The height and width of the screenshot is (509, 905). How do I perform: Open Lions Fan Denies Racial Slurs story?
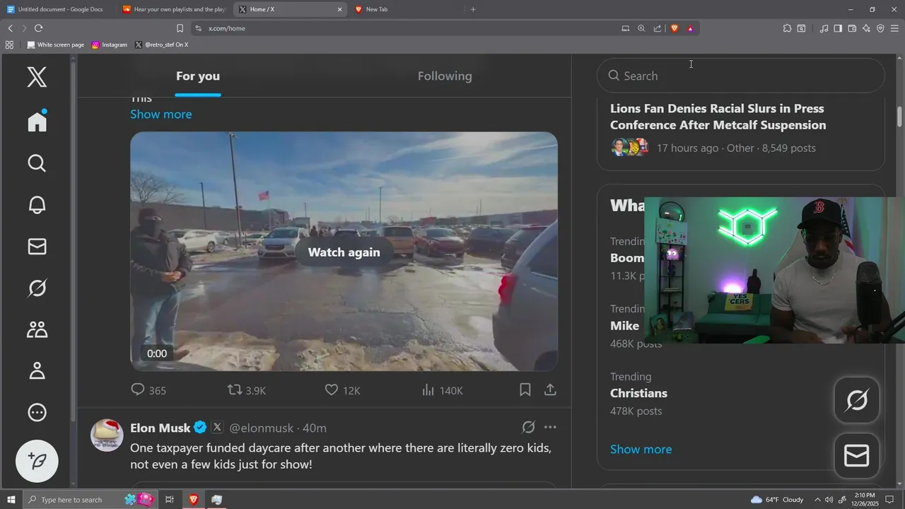718,117
